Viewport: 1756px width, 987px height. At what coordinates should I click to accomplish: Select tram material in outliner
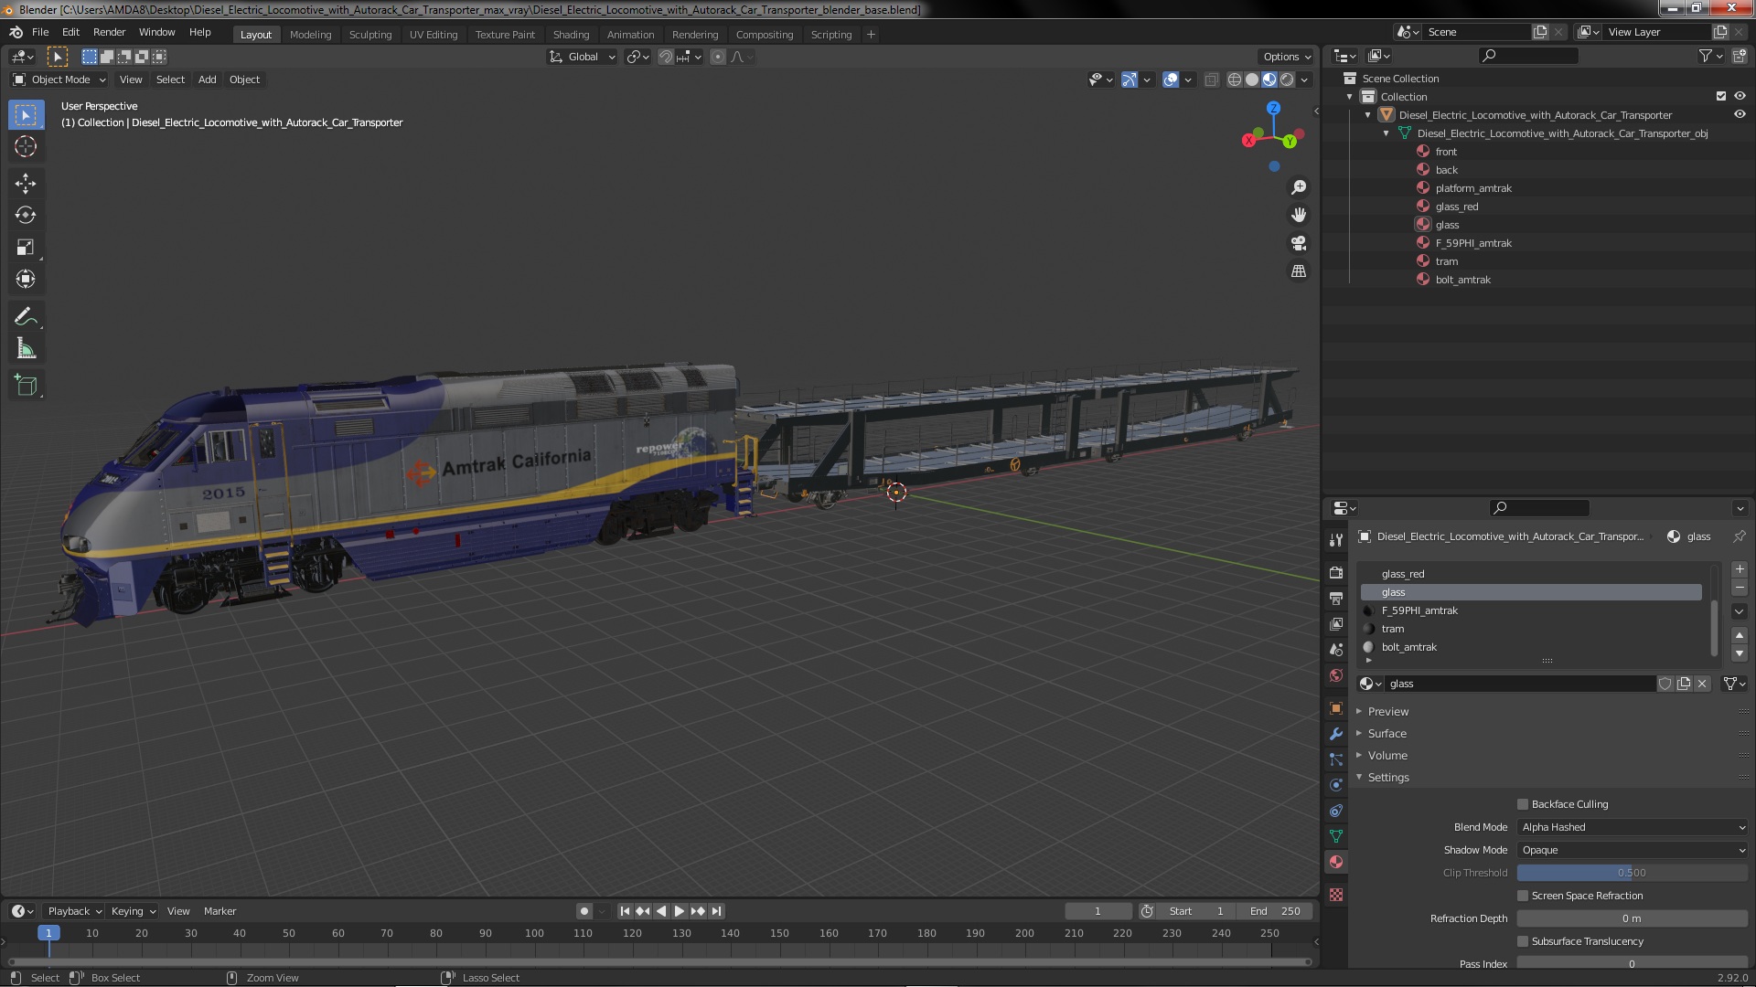click(x=1446, y=261)
